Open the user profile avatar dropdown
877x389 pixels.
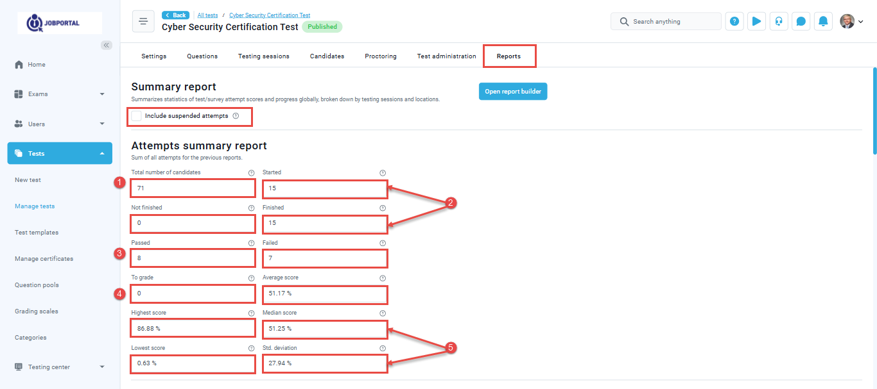click(x=851, y=21)
